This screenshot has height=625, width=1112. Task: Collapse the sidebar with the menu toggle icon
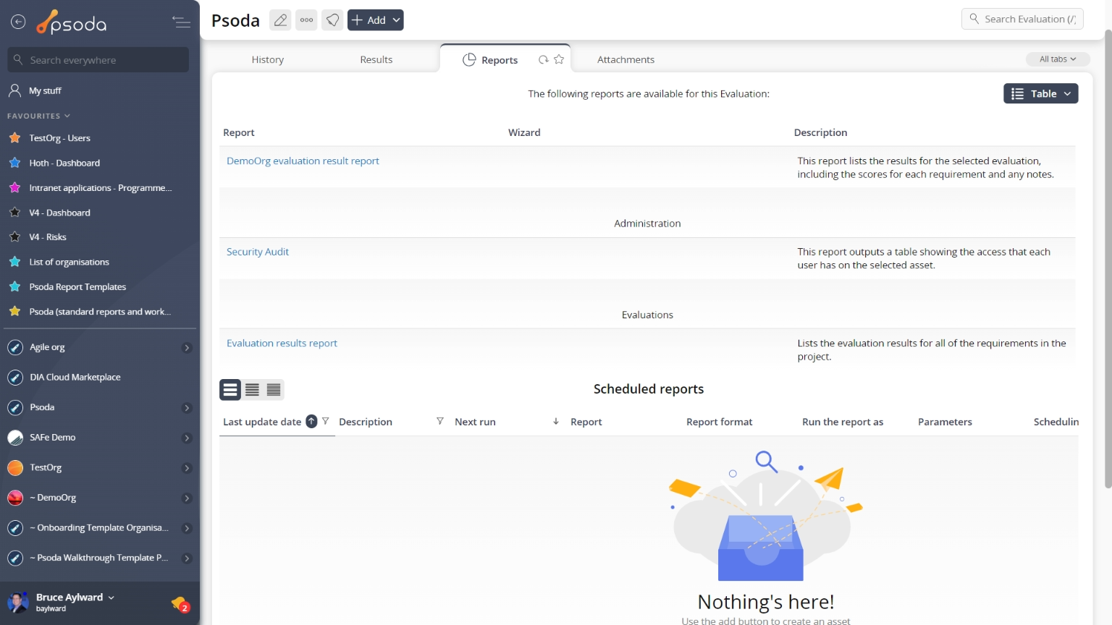pos(181,22)
